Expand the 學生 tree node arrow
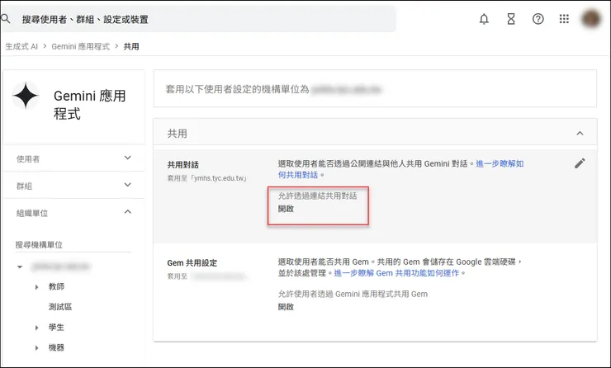611x368 pixels. click(36, 328)
